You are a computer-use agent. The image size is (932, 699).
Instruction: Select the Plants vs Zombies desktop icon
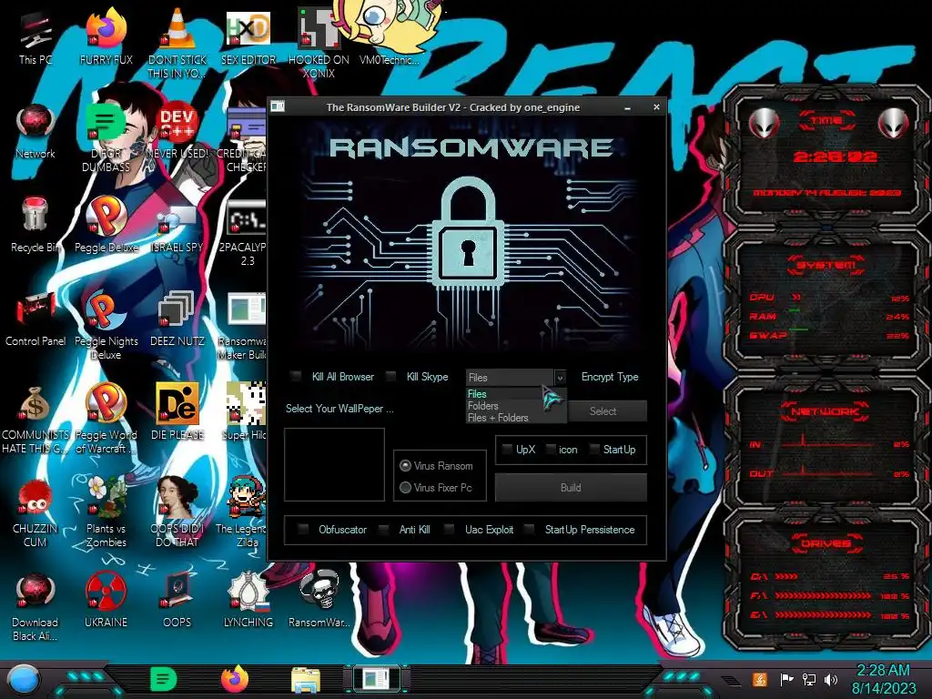[x=106, y=512]
